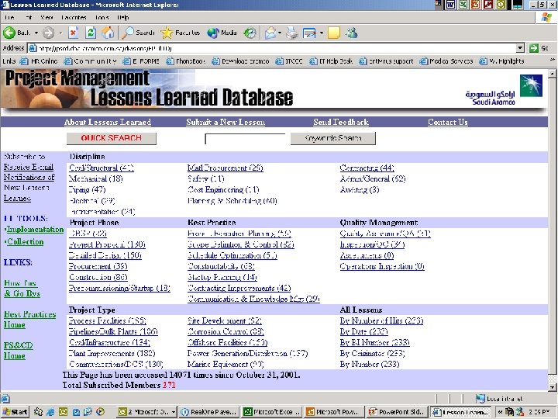
Task: Expand the address bar dropdown
Action: [520, 48]
